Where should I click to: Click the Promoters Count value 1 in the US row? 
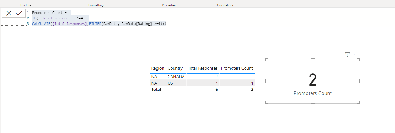(252, 83)
